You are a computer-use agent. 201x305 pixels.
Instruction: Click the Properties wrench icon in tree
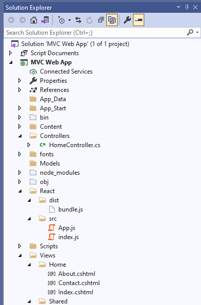click(33, 81)
